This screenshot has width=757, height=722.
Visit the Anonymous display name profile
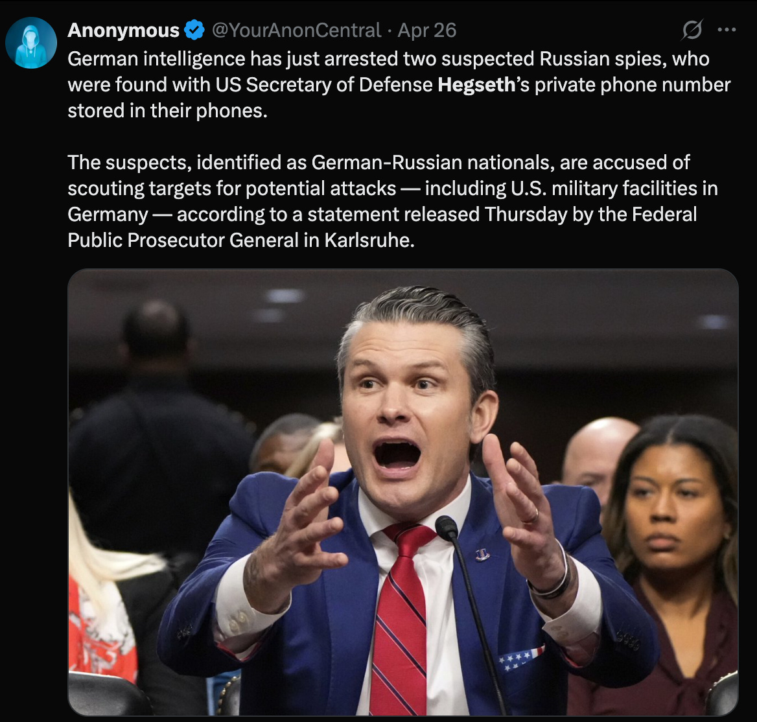click(x=124, y=30)
